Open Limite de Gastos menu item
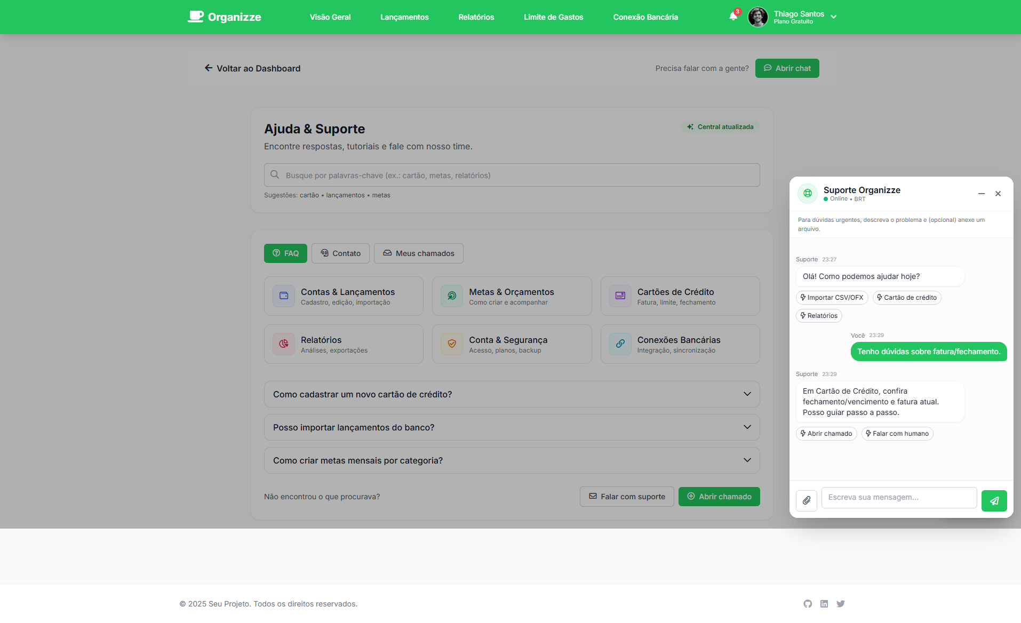Screen dimensions: 1021x623 tap(554, 17)
